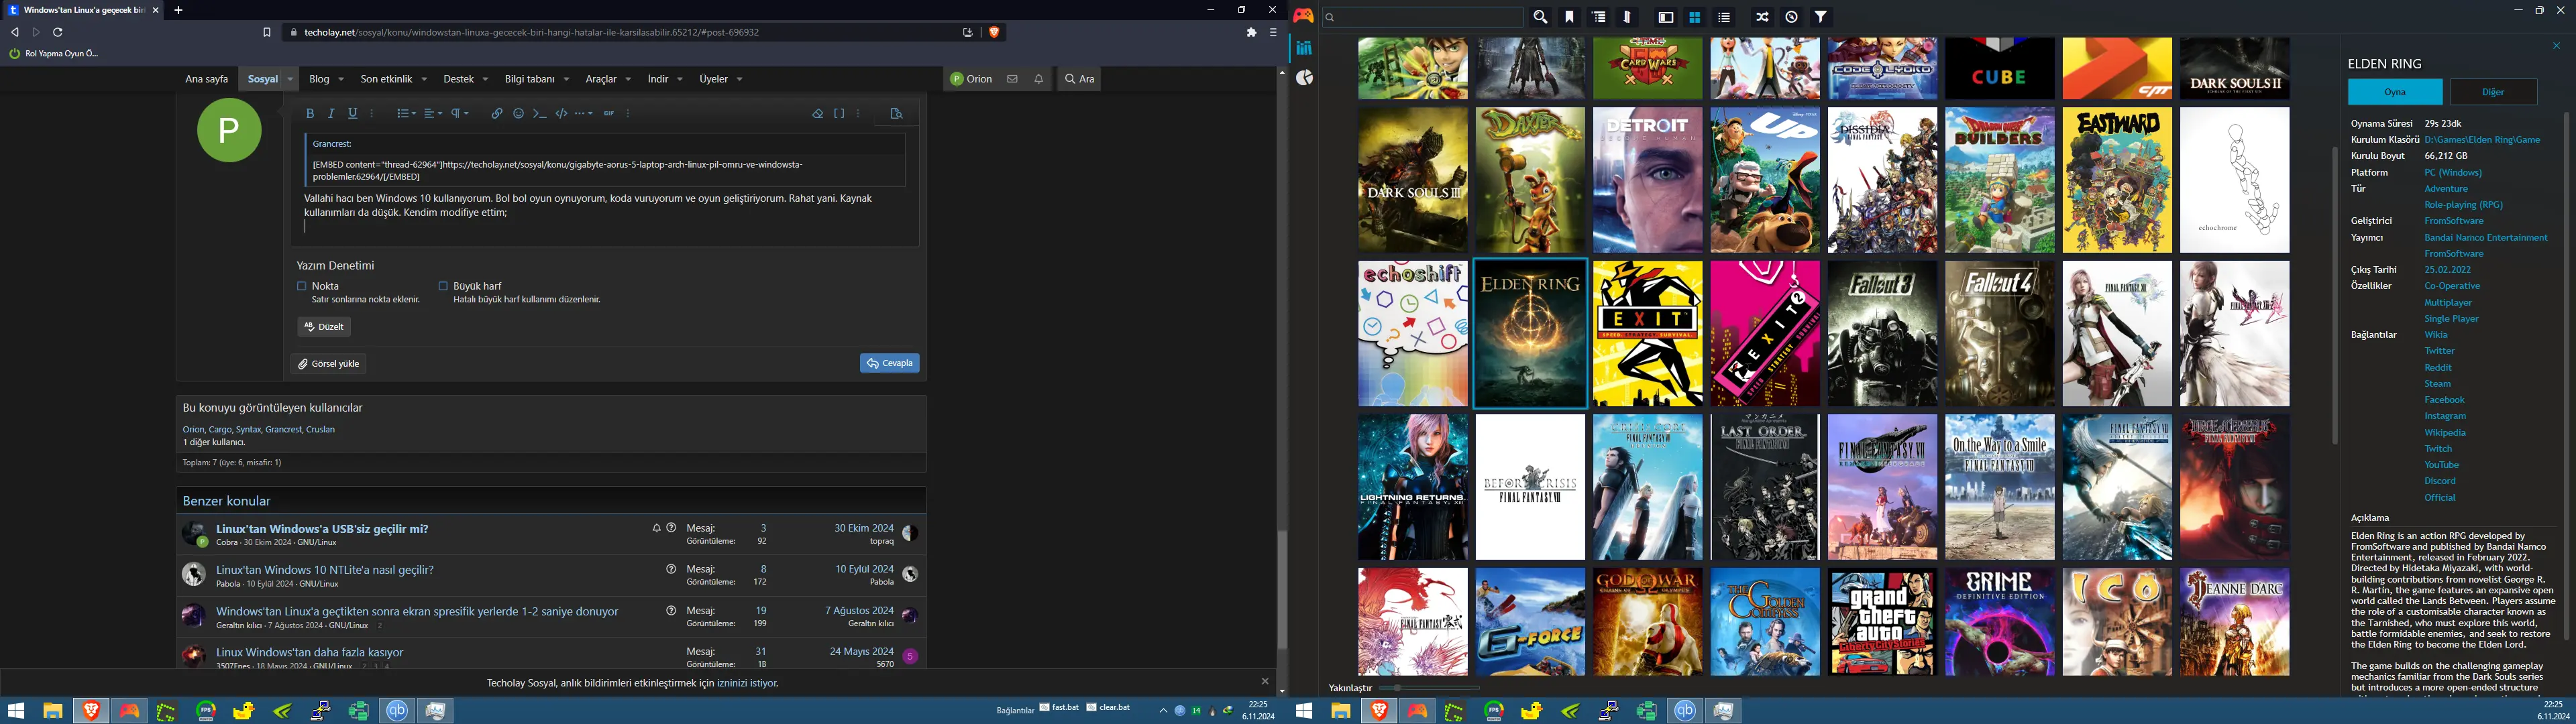Image resolution: width=2576 pixels, height=724 pixels.
Task: Click the browser page vertical scrollbar
Action: coord(1282,590)
